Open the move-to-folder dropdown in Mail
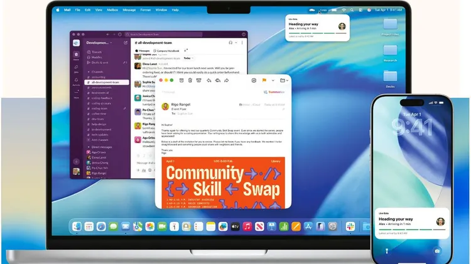This screenshot has width=471, height=264. coord(283,80)
